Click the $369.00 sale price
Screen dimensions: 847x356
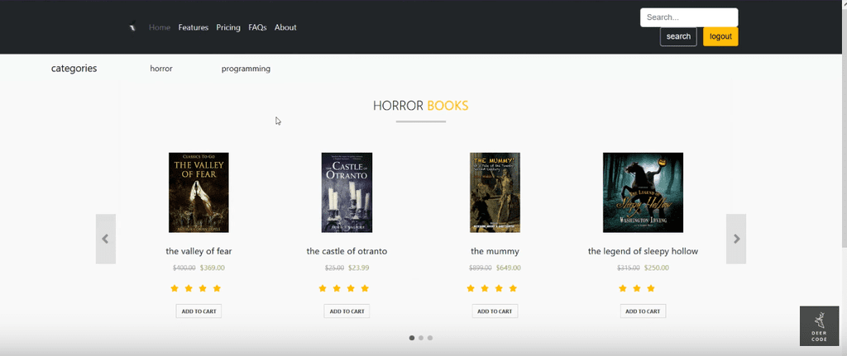[213, 268]
